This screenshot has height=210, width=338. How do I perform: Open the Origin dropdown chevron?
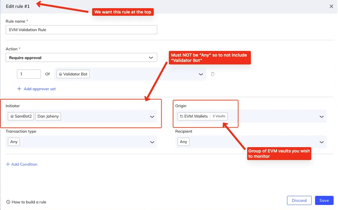pyautogui.click(x=321, y=117)
